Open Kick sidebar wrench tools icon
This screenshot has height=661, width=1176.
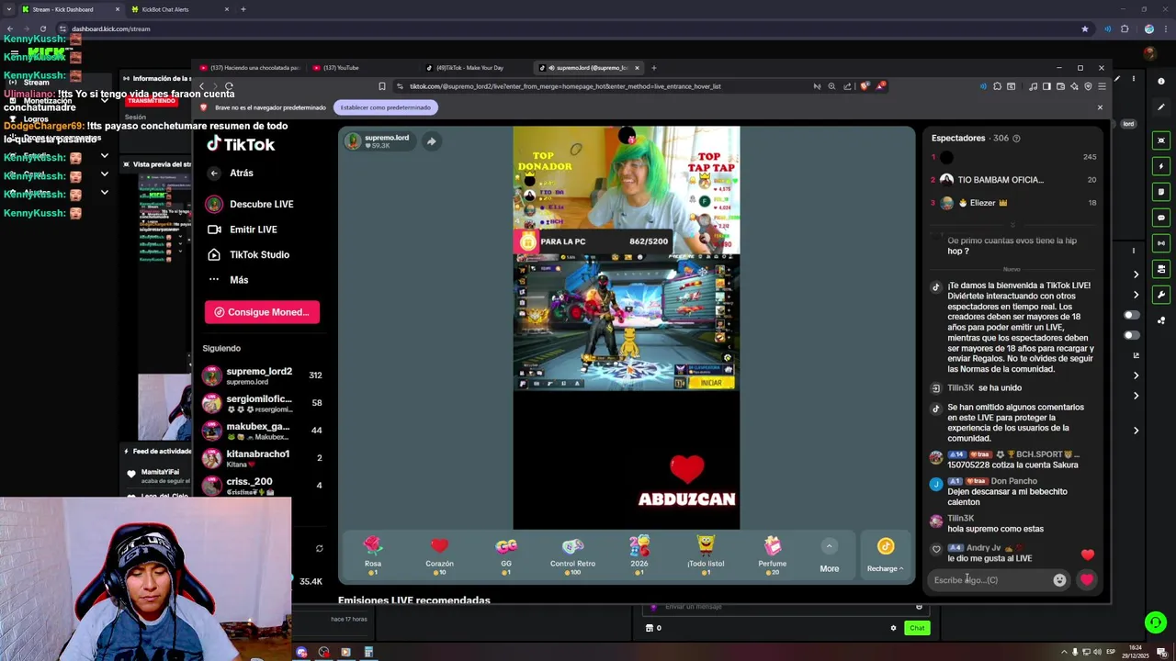pyautogui.click(x=1161, y=295)
